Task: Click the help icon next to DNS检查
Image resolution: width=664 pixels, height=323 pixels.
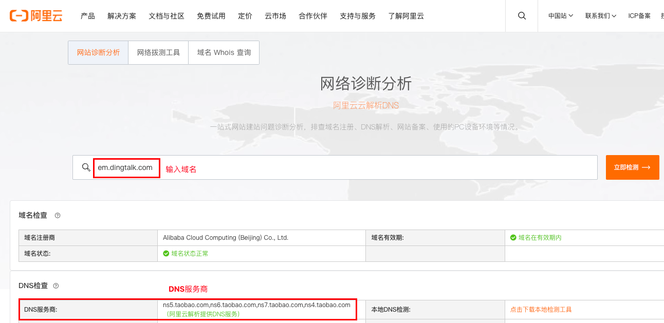Action: (x=56, y=286)
